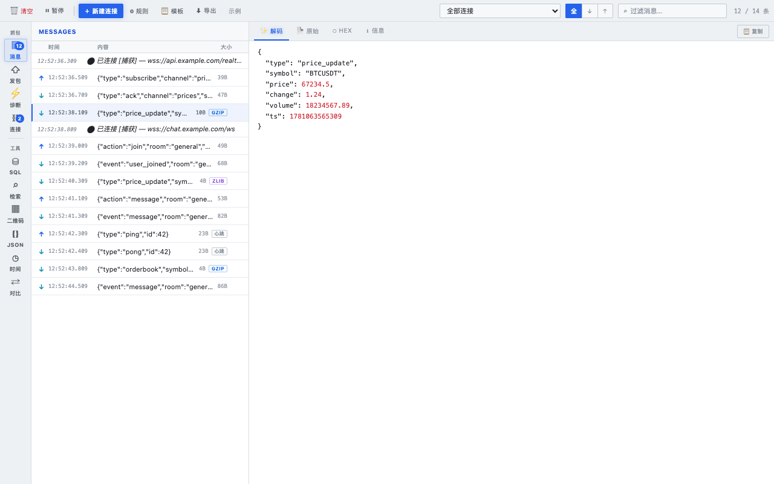Switch to the 原始 raw tab

[308, 31]
